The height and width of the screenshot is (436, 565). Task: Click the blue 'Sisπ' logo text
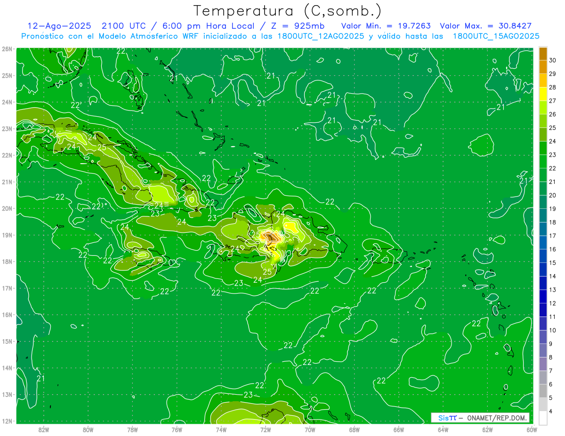(447, 418)
